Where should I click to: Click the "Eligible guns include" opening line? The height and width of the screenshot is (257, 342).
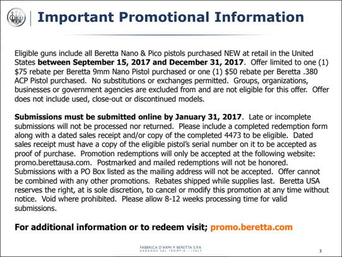click(164, 54)
